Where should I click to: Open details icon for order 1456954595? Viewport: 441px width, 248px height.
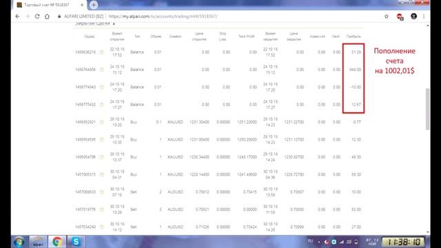coord(102,139)
